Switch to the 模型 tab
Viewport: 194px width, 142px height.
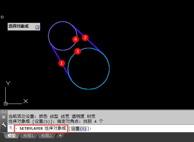point(12,136)
